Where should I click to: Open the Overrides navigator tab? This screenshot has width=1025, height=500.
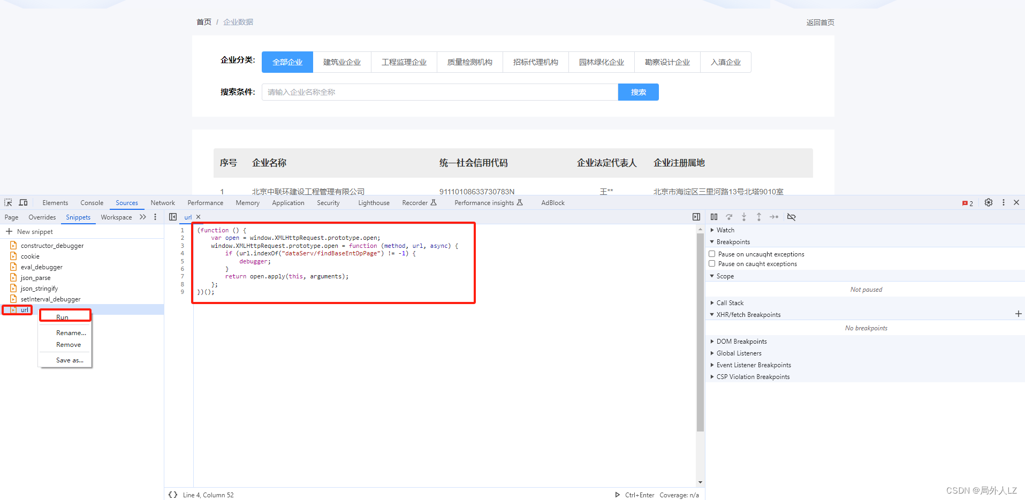pos(42,217)
